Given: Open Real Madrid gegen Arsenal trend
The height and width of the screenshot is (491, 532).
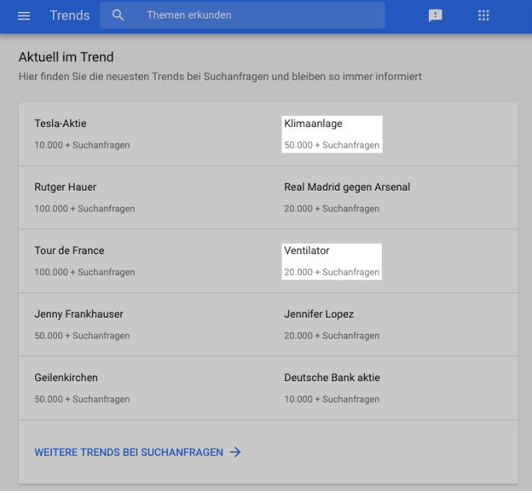Looking at the screenshot, I should [347, 188].
